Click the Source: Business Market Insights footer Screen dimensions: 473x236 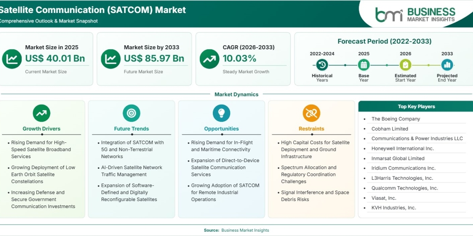(x=236, y=230)
